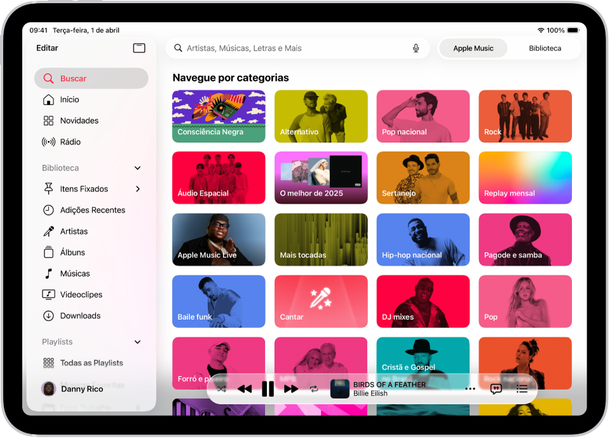Click the Álbuns stack icon
Image resolution: width=612 pixels, height=438 pixels.
click(x=48, y=252)
